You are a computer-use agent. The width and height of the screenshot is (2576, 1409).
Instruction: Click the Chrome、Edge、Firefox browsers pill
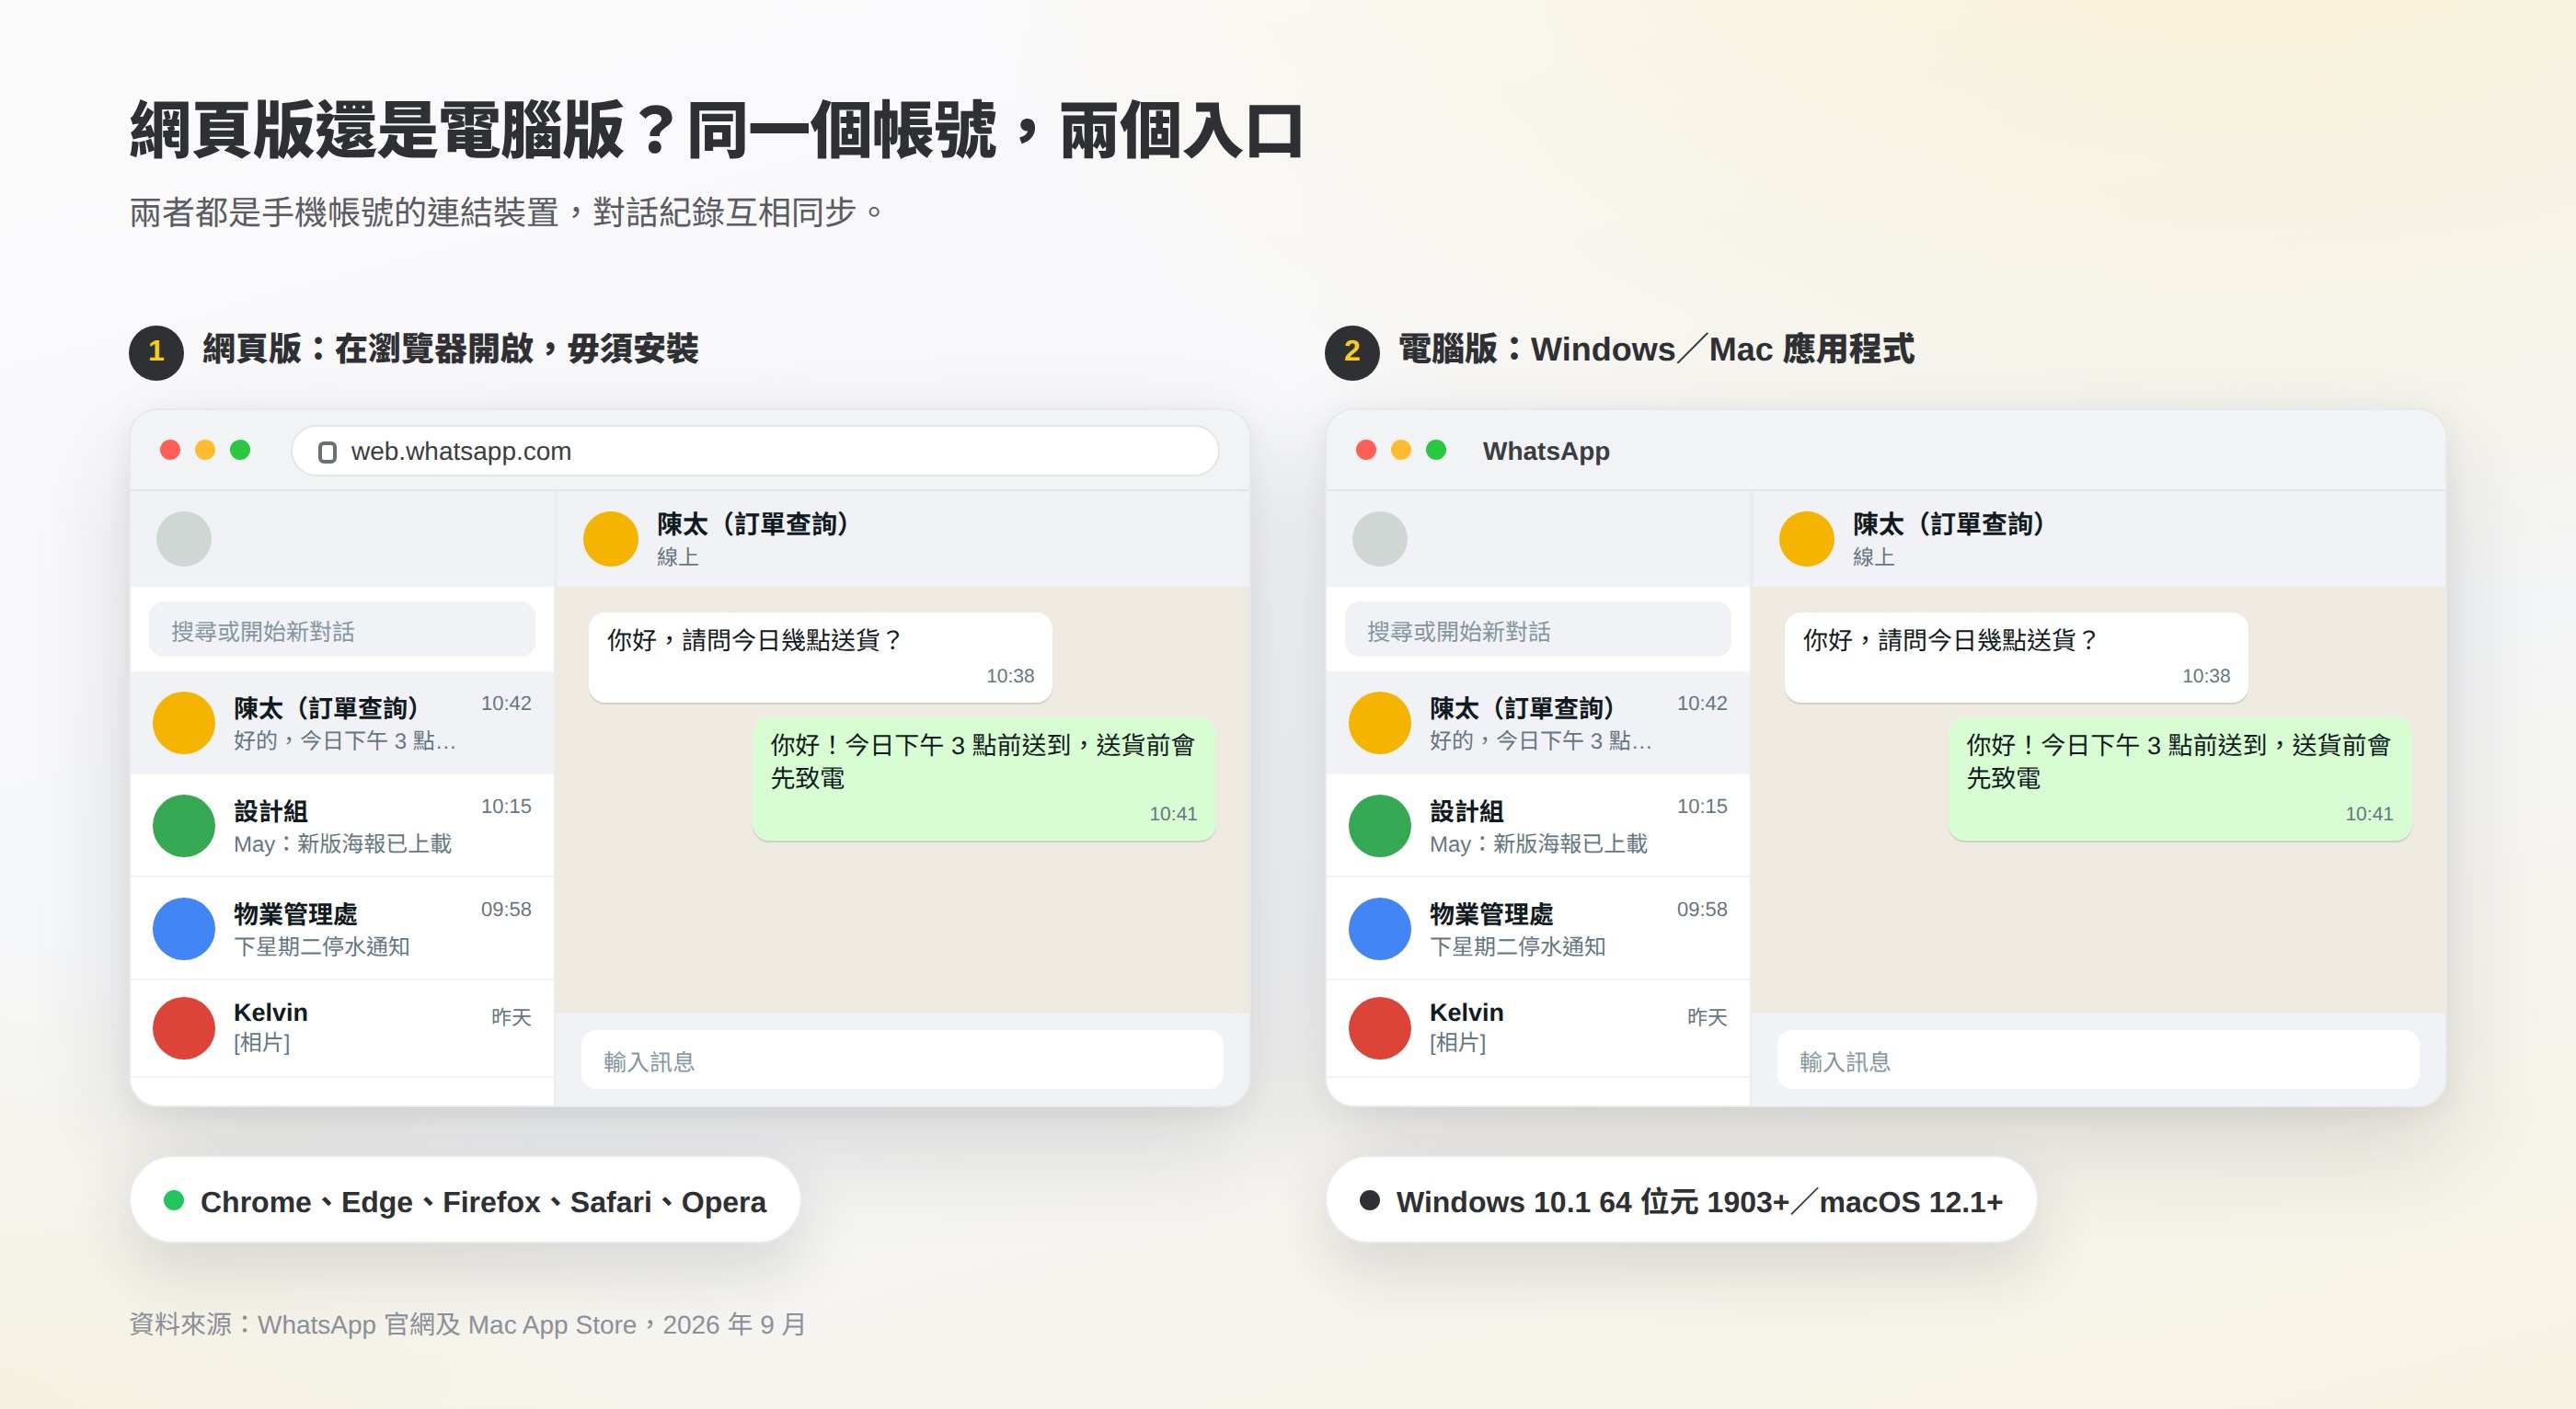point(465,1200)
